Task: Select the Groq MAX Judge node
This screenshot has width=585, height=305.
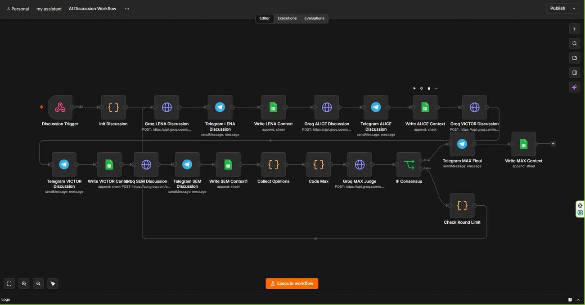Action: 360,164
